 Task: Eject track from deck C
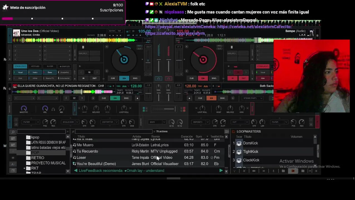coord(137,98)
